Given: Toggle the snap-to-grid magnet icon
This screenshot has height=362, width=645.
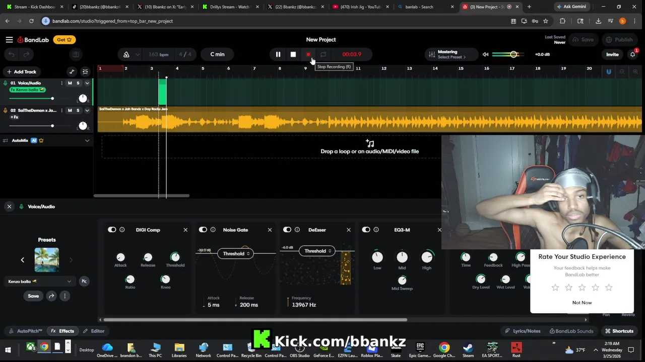Looking at the screenshot, I should (609, 72).
